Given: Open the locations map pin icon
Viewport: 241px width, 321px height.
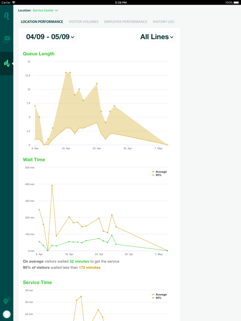Looking at the screenshot, I should pos(7,301).
